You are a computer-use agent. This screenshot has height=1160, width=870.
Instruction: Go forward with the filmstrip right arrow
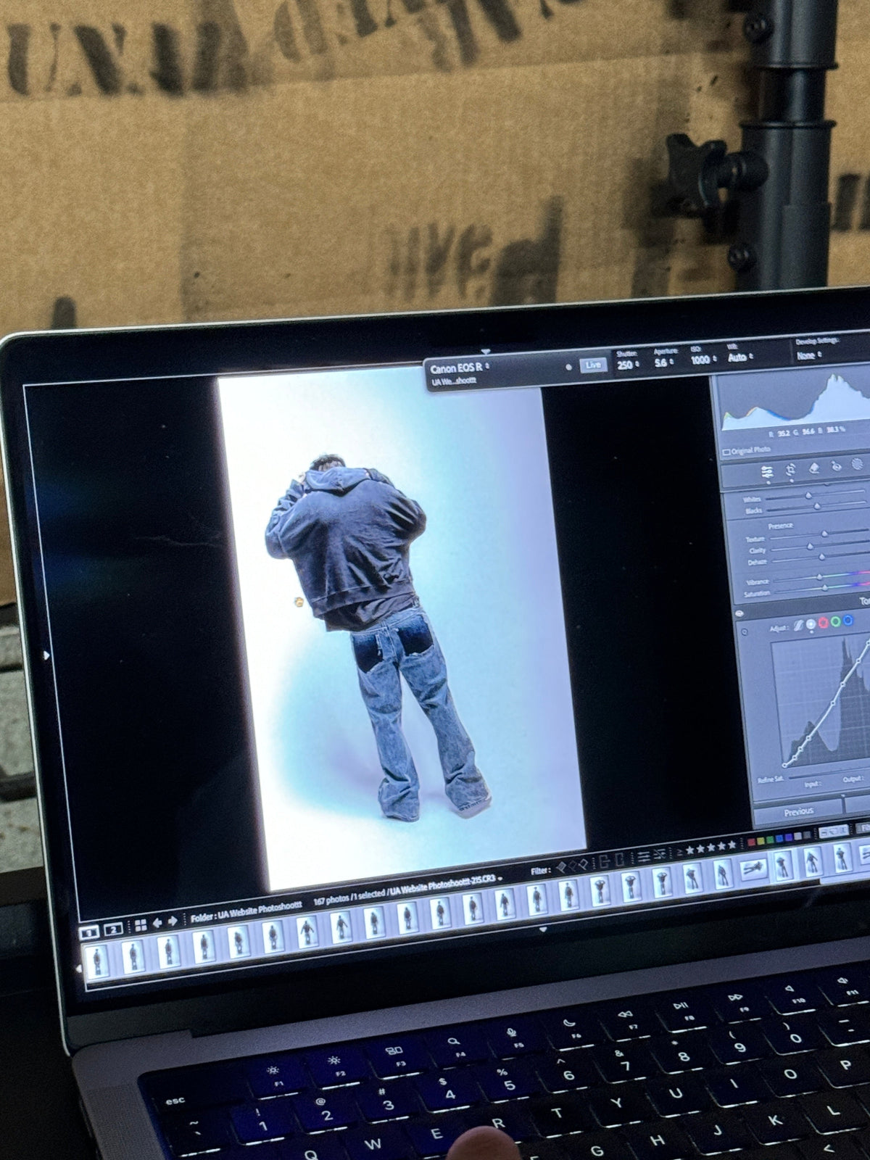tap(173, 921)
